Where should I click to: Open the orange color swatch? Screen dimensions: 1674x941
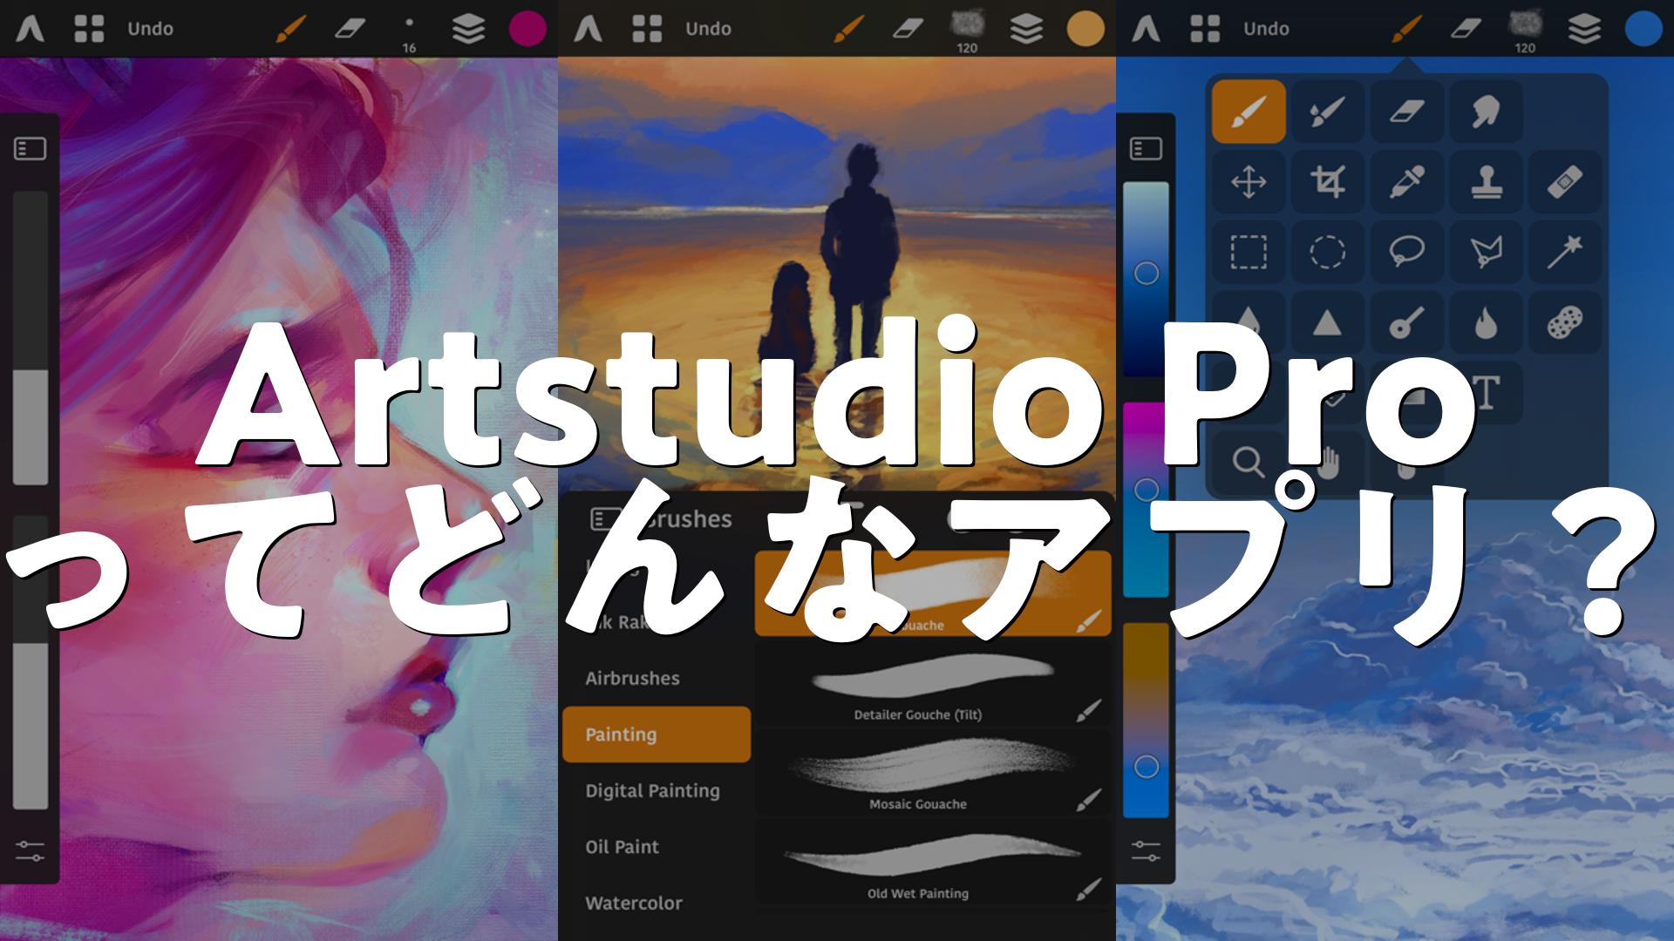(1085, 29)
